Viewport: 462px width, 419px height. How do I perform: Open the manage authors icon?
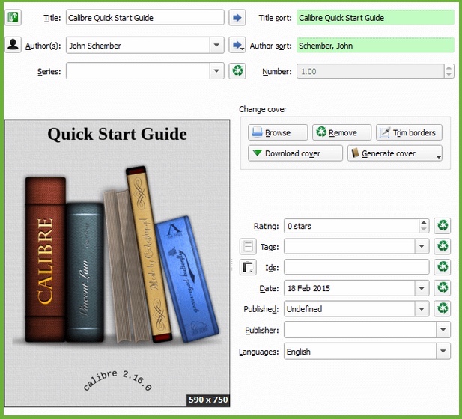click(x=13, y=45)
